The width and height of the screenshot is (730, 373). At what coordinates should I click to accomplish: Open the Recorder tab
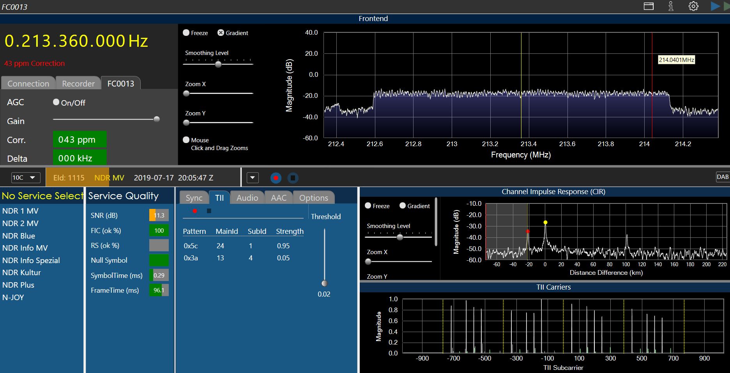click(78, 83)
